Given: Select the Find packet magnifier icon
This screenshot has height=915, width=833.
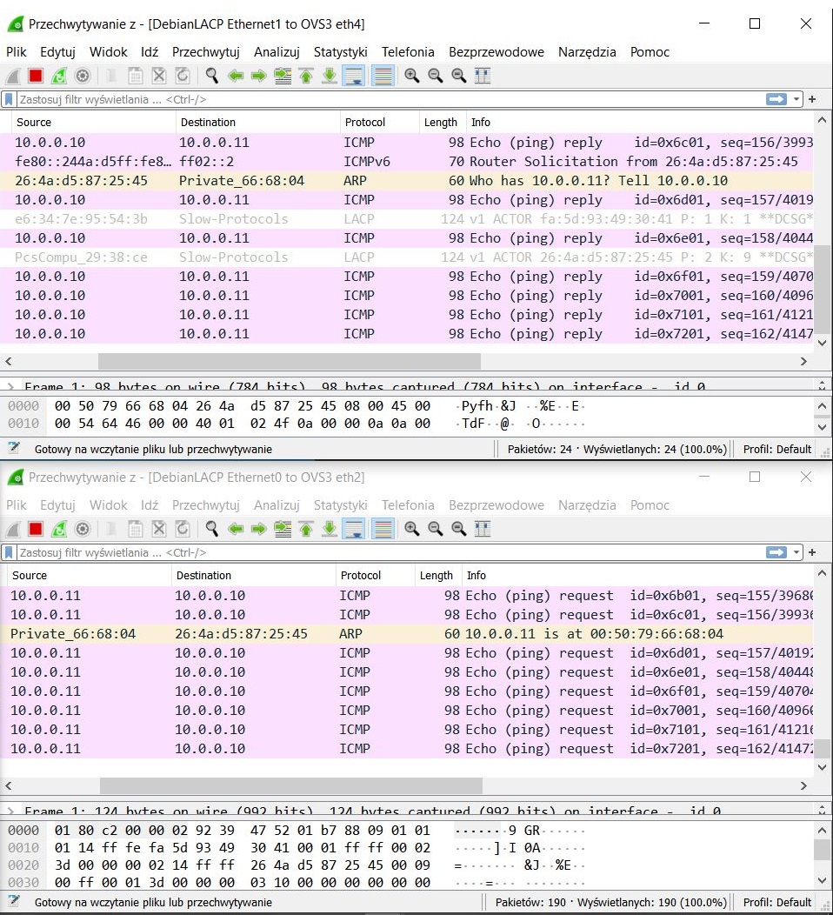Looking at the screenshot, I should pos(210,76).
